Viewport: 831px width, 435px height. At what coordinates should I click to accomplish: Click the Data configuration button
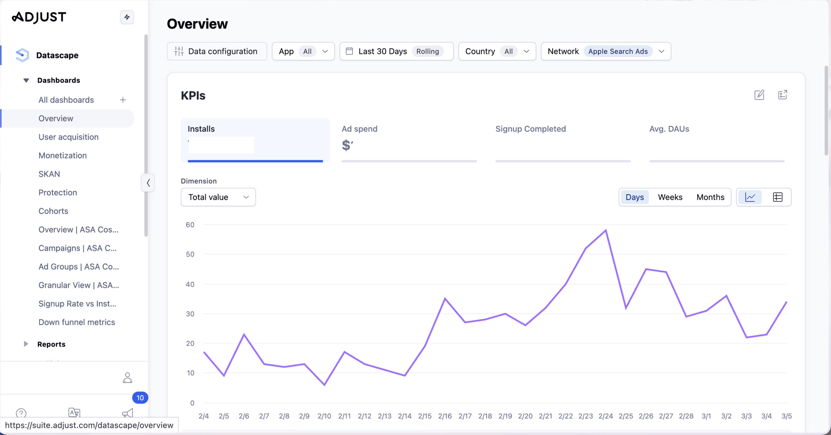click(x=217, y=51)
